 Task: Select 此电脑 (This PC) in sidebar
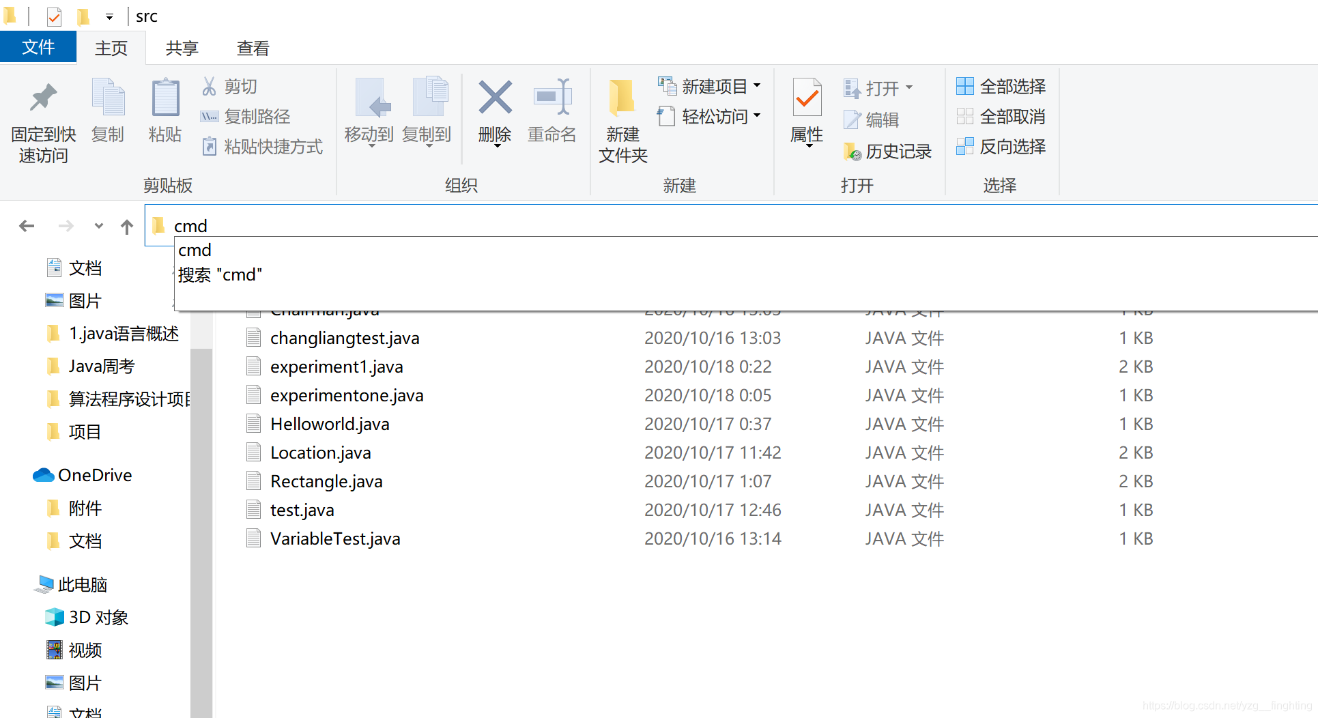(x=71, y=585)
